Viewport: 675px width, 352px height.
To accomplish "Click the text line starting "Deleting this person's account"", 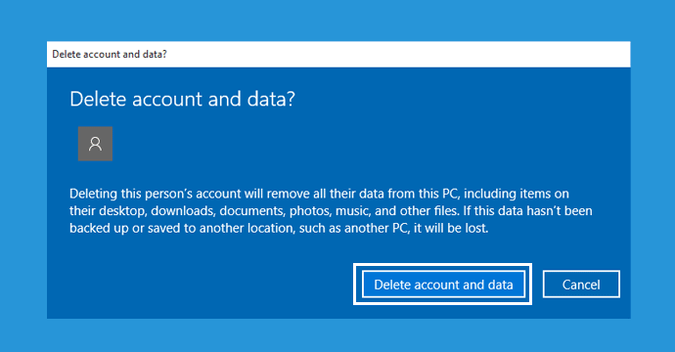I will tap(319, 194).
